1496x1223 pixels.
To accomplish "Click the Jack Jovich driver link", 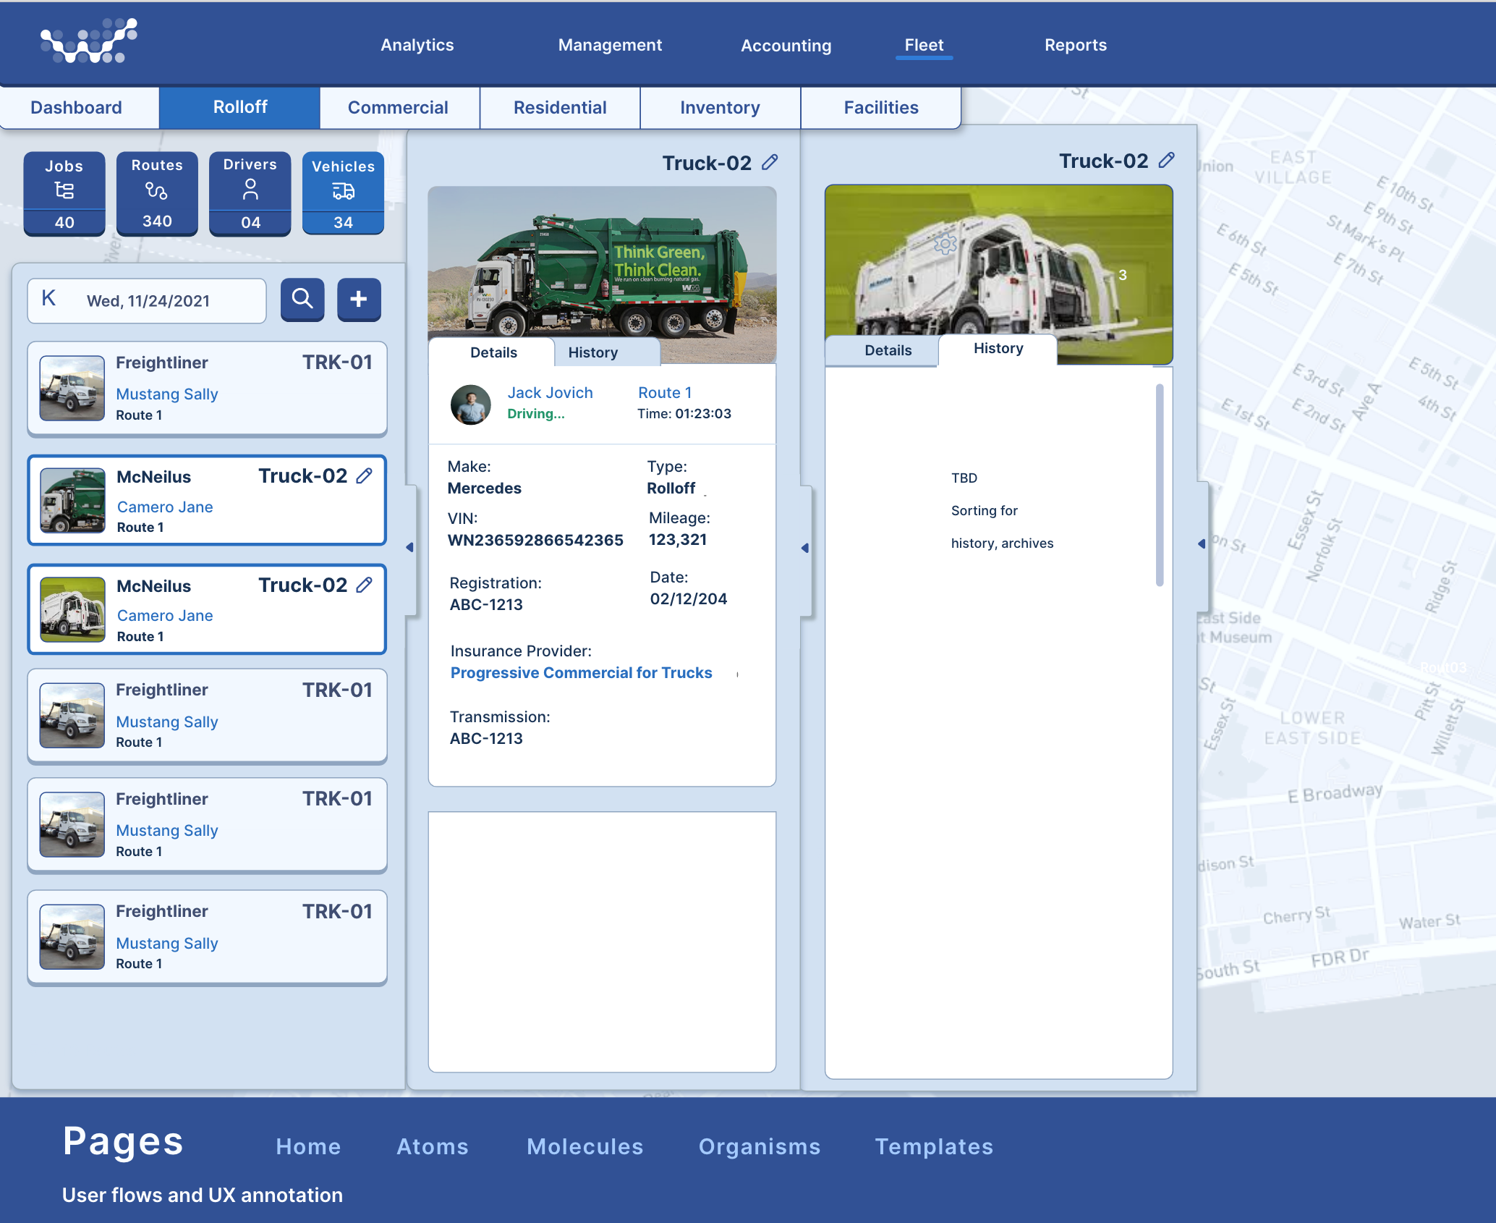I will pyautogui.click(x=550, y=392).
